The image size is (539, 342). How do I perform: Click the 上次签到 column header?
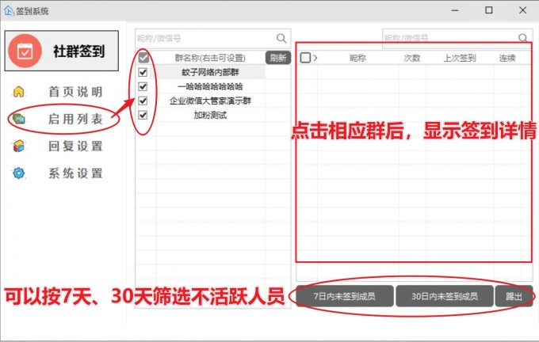point(460,58)
